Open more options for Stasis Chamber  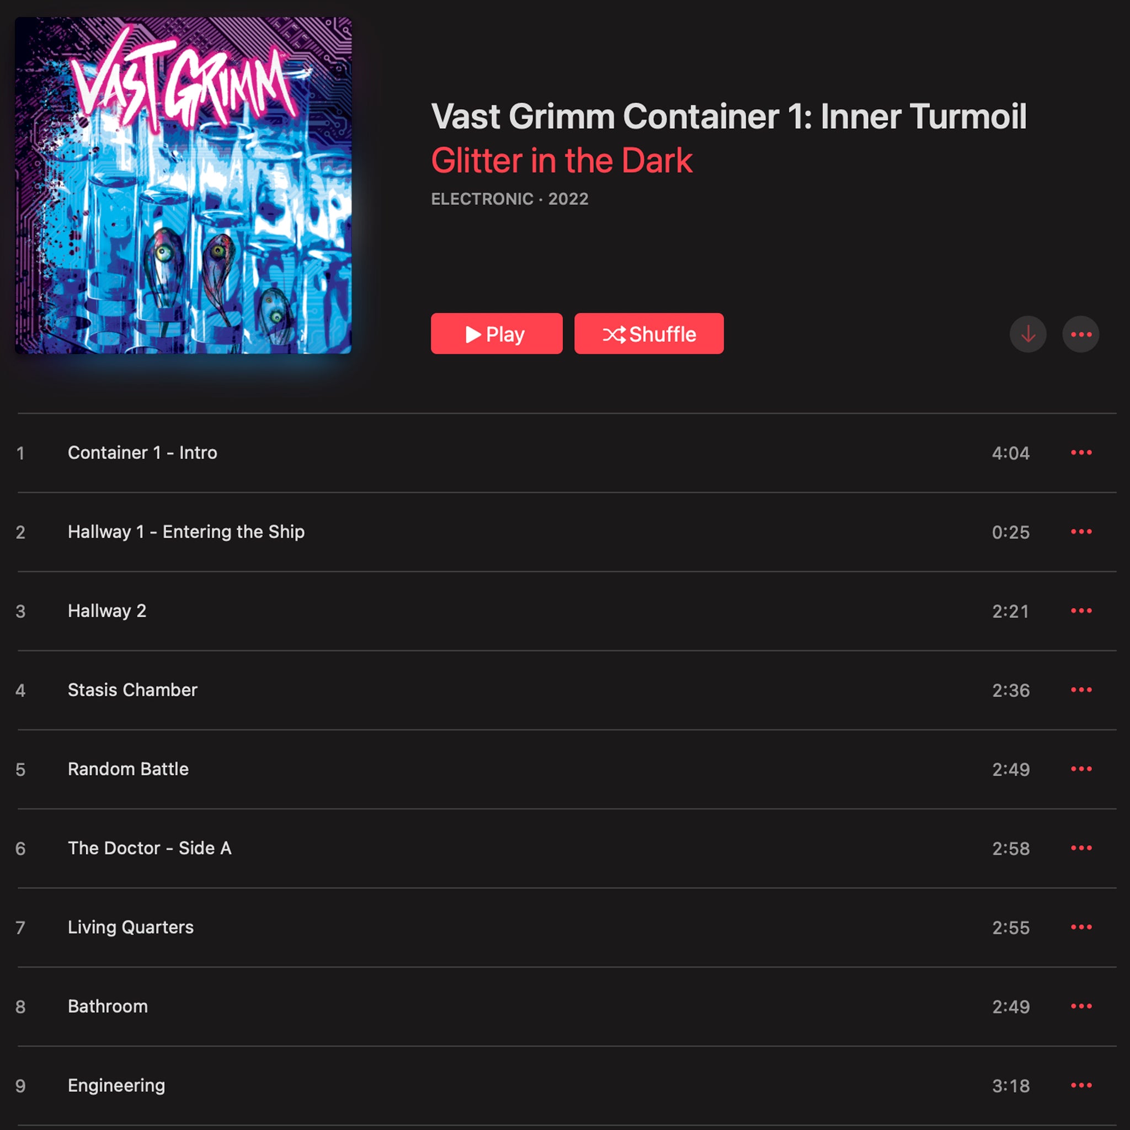(x=1081, y=690)
